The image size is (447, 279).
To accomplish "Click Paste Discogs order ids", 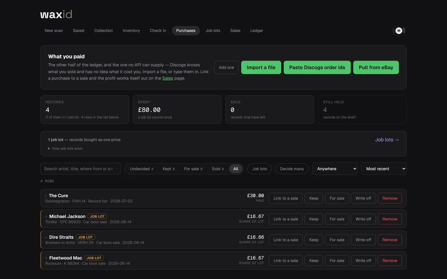I will (317, 68).
